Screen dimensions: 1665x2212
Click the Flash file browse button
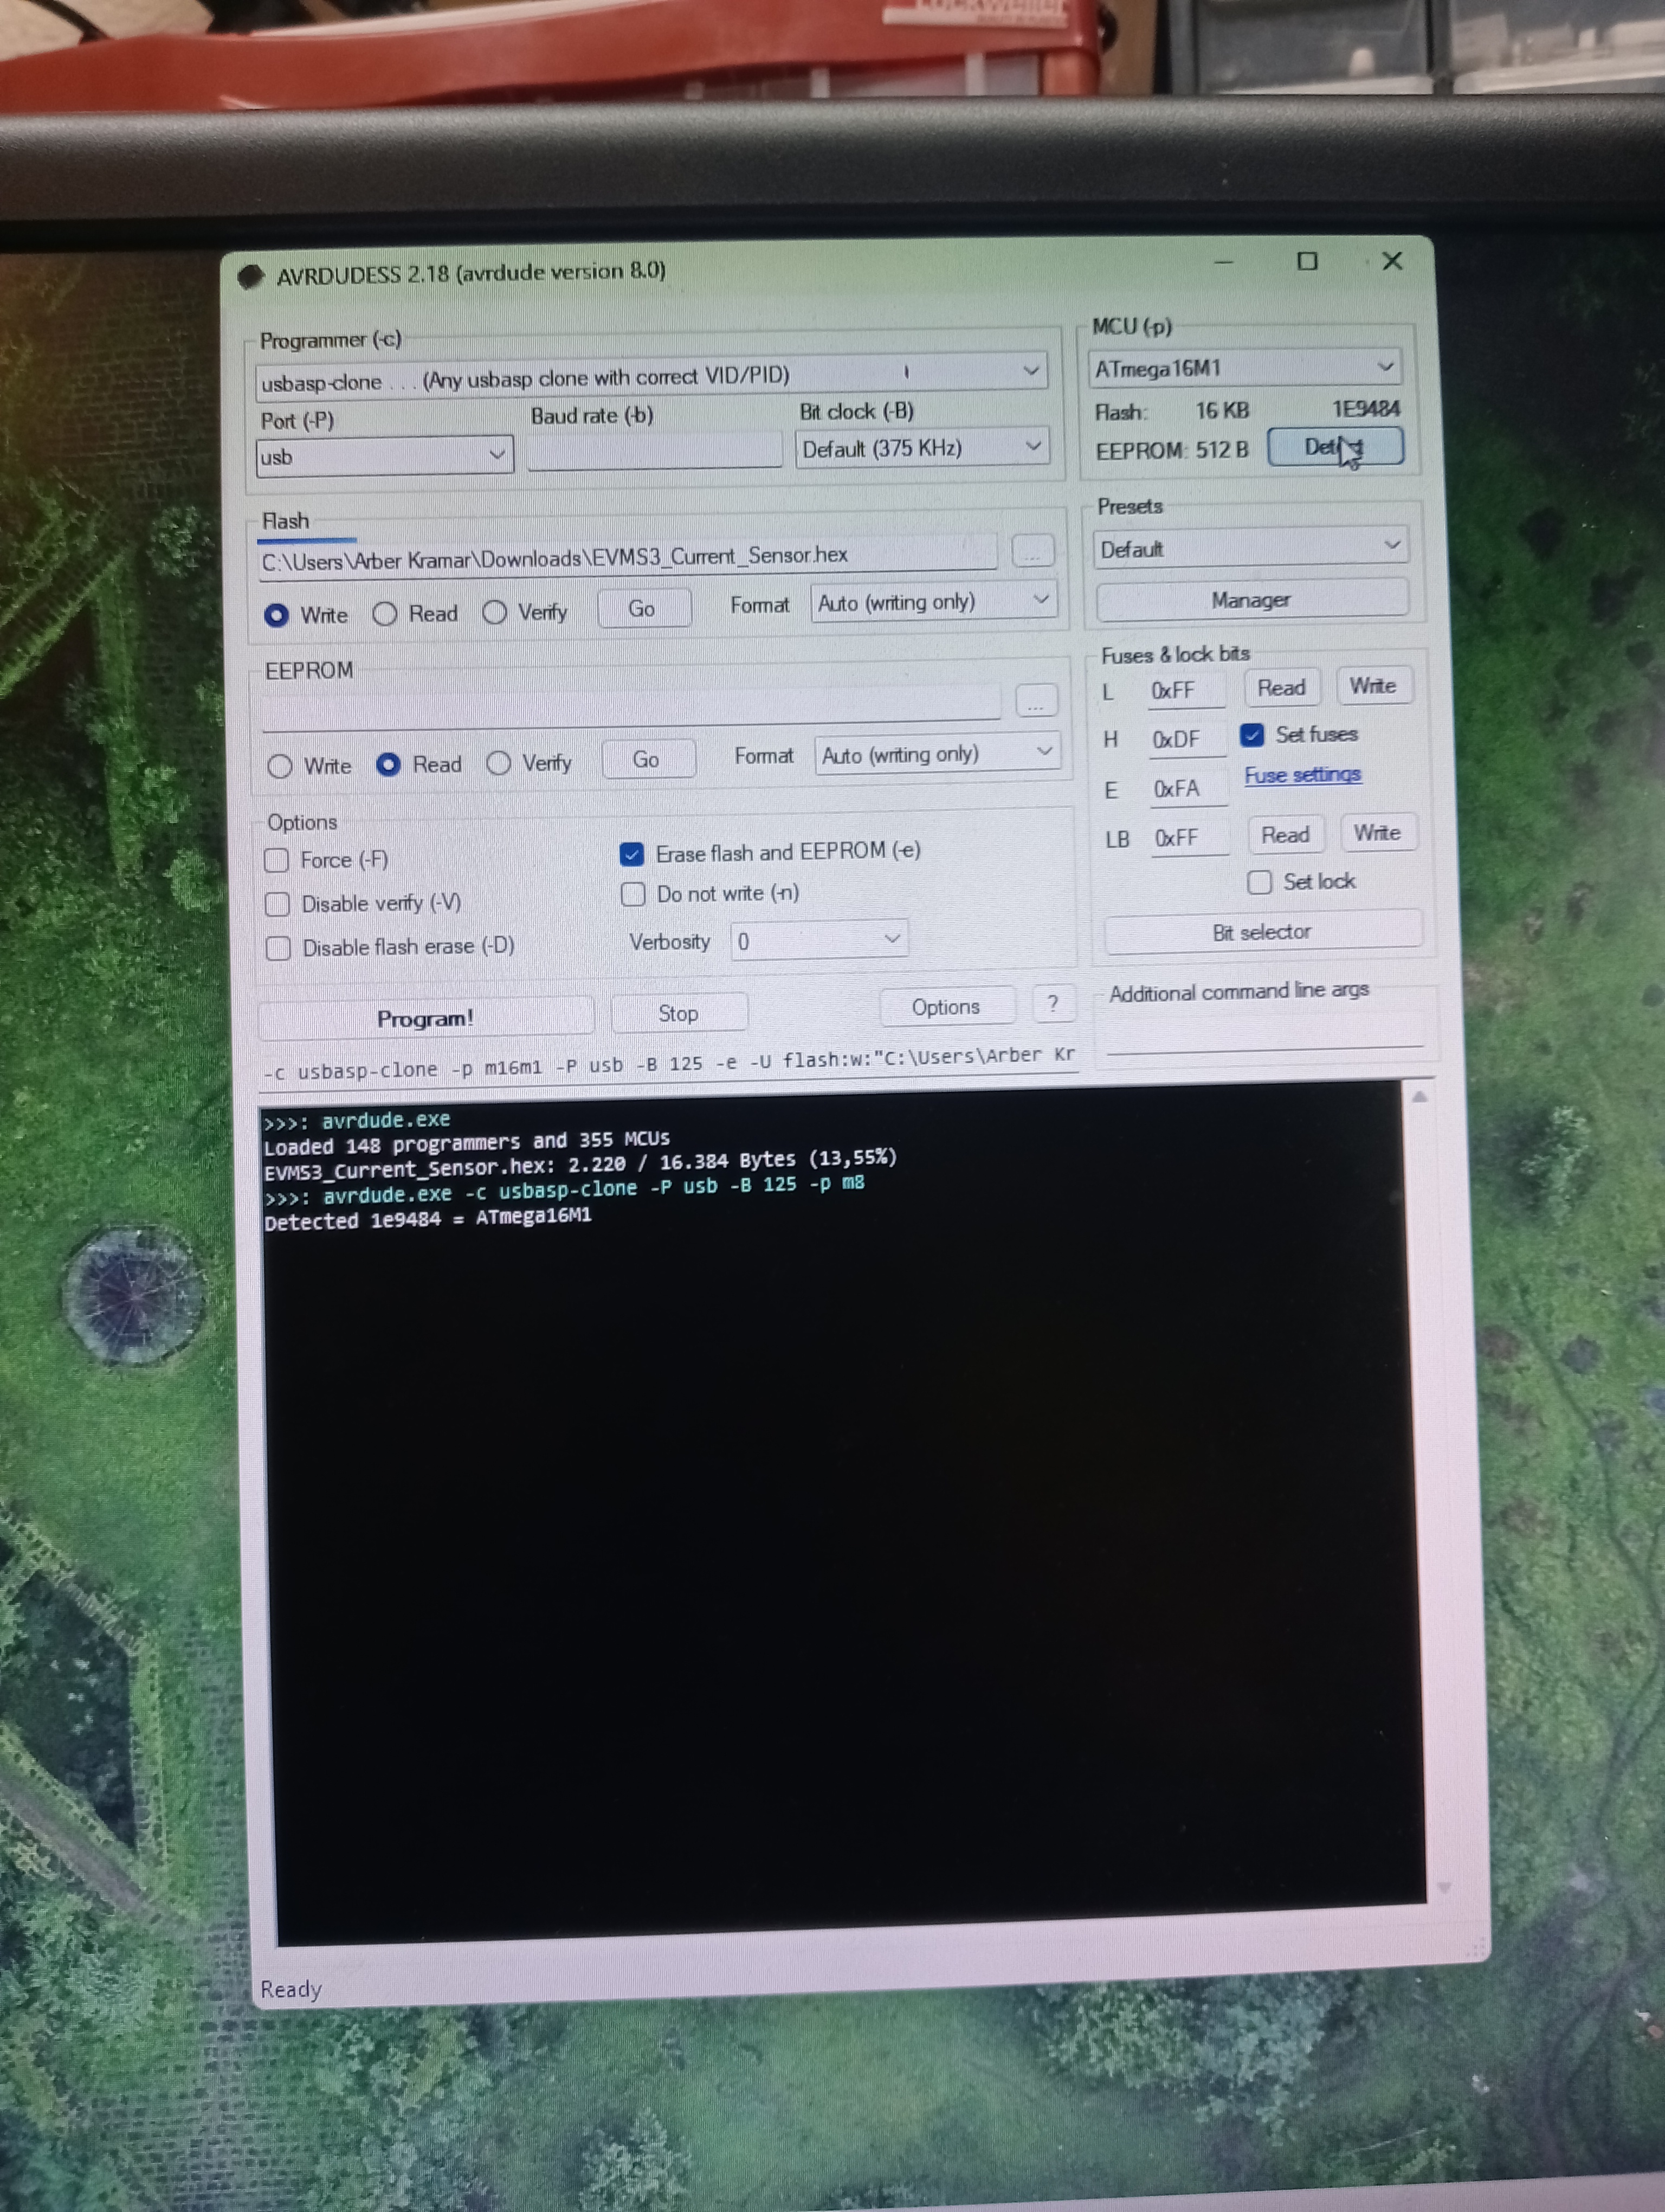coord(1032,551)
